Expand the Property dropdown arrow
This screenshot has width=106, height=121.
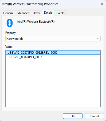point(98,39)
